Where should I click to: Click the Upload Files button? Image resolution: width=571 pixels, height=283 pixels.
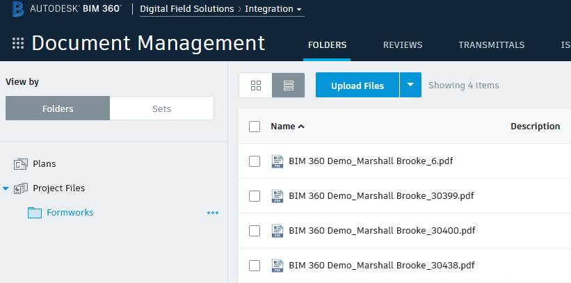[357, 85]
